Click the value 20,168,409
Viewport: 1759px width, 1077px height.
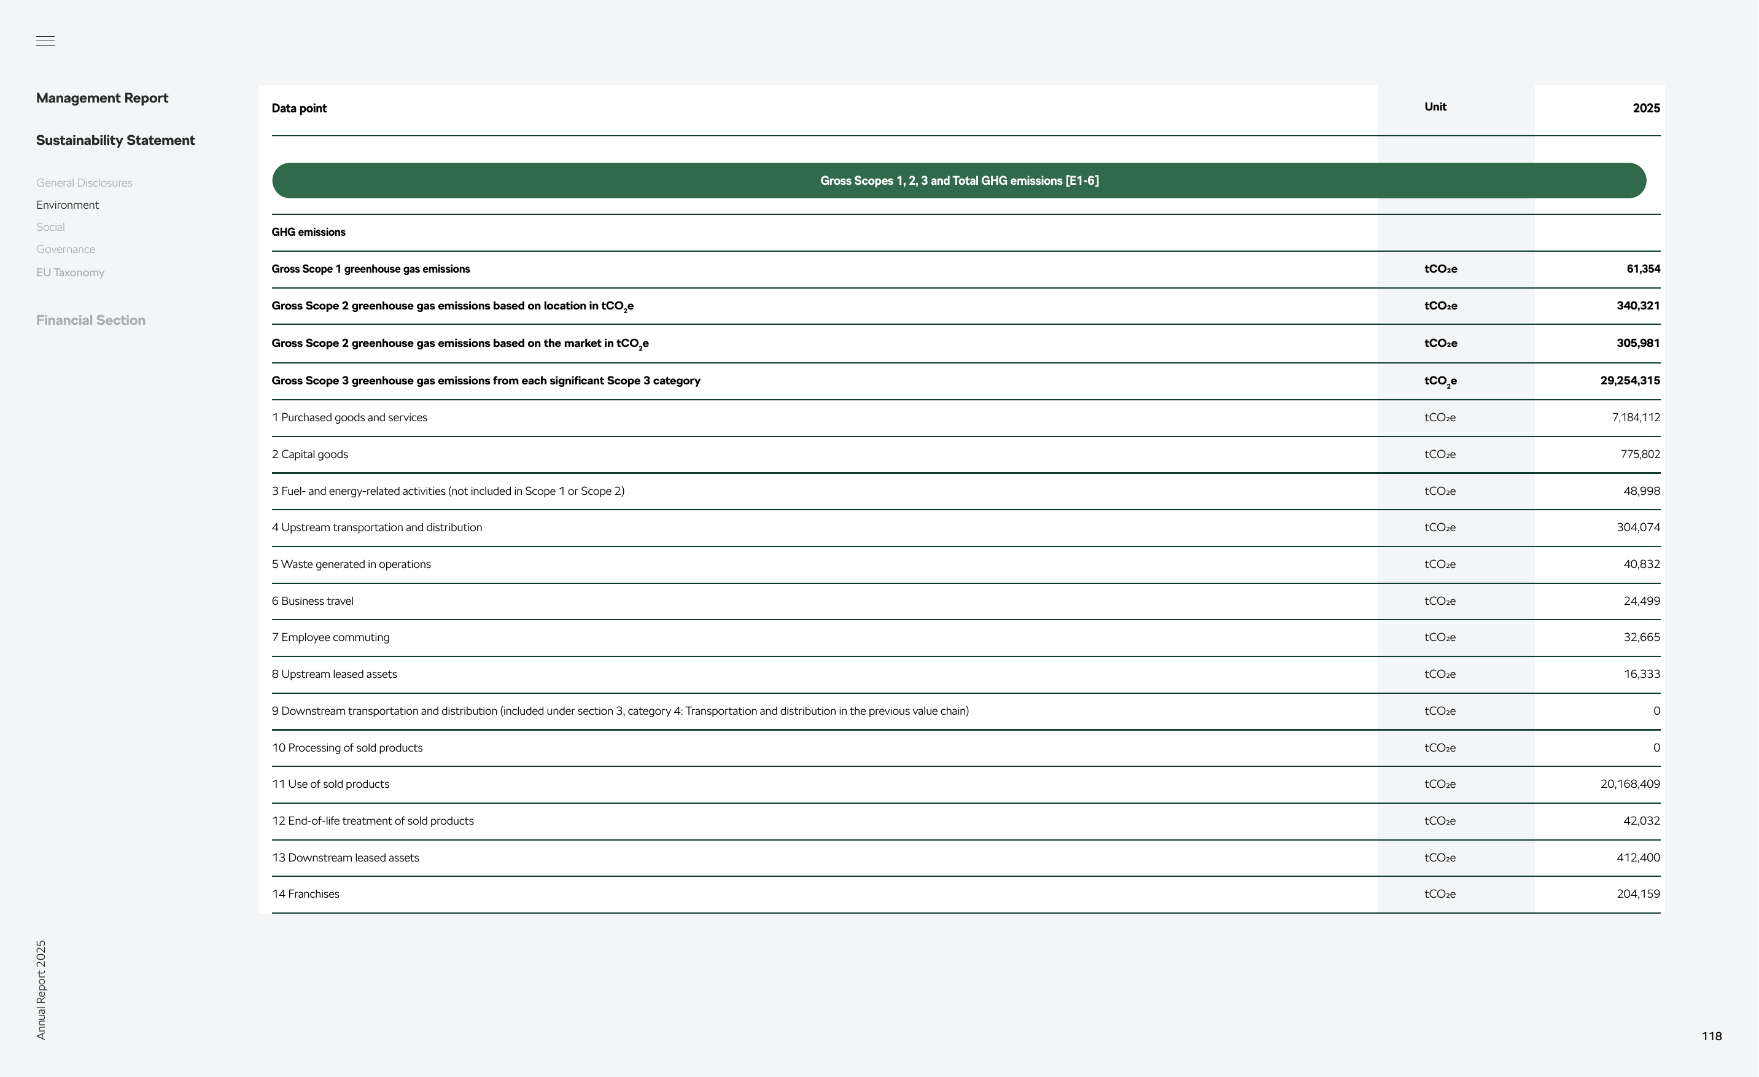coord(1630,783)
